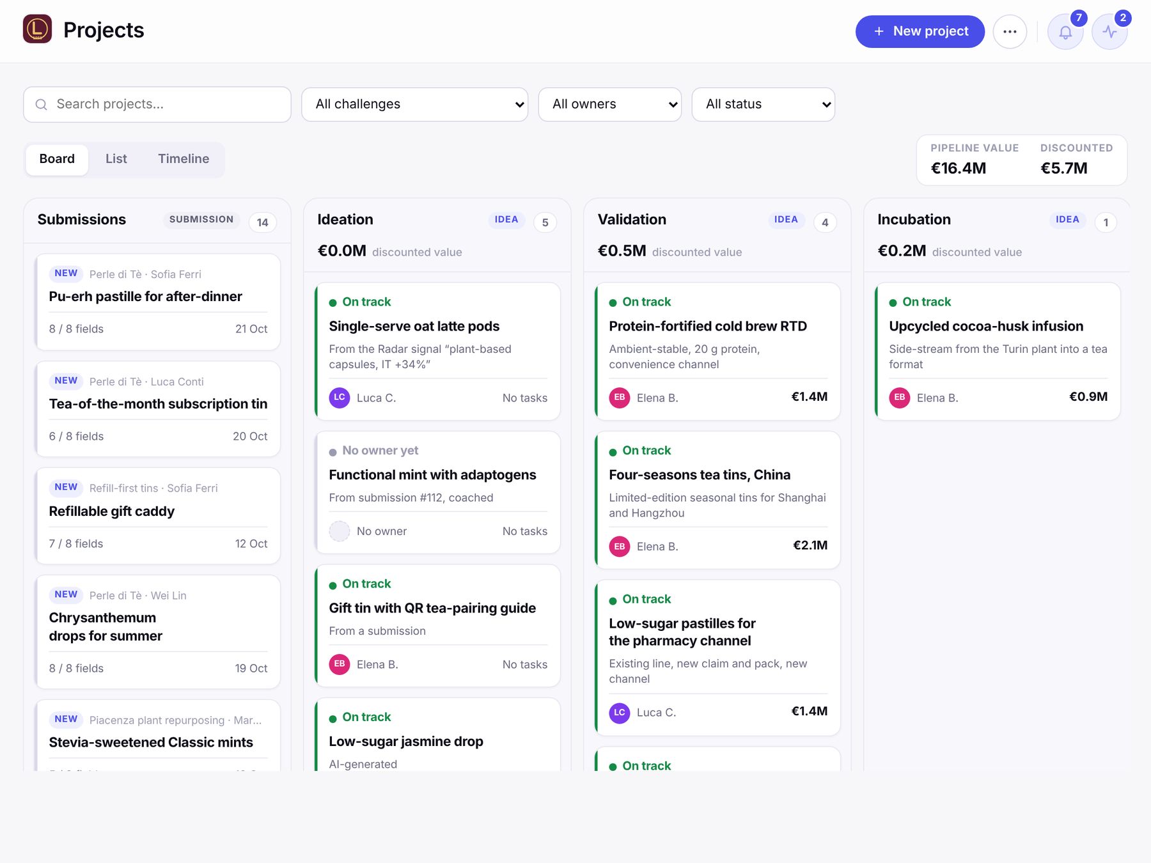Click New project button
The height and width of the screenshot is (863, 1151).
(920, 31)
